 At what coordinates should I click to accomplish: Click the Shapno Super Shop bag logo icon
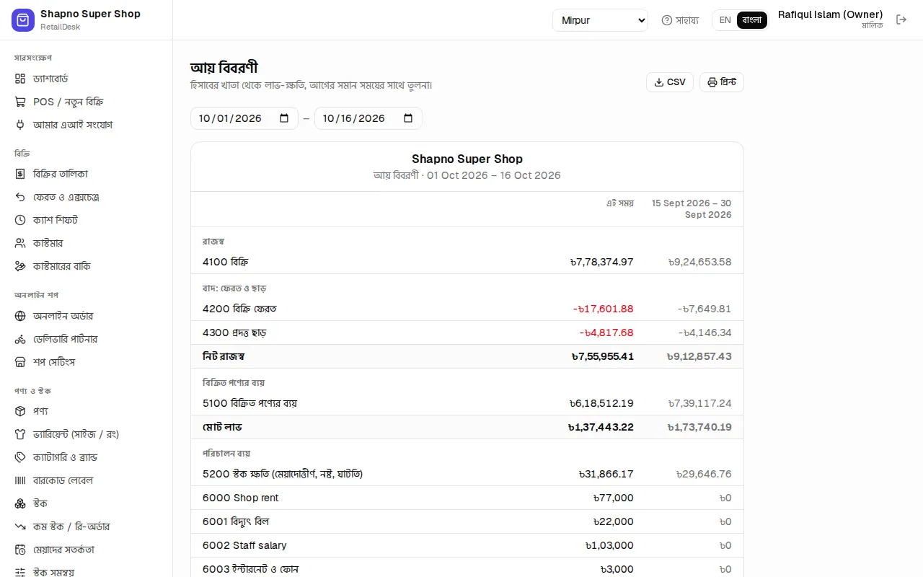pyautogui.click(x=23, y=20)
